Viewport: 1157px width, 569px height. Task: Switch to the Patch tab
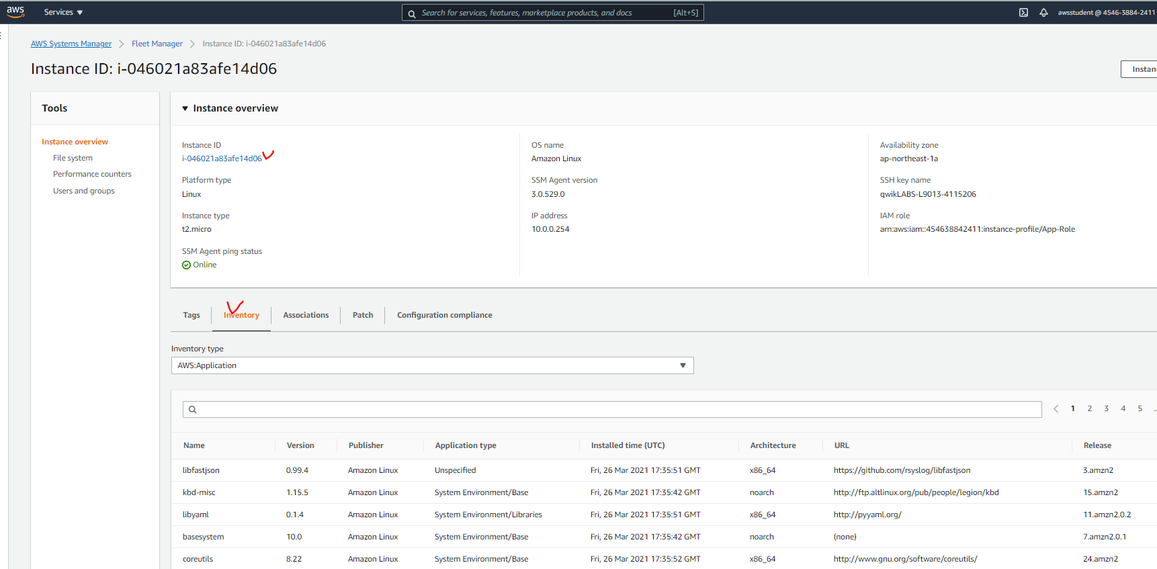point(363,315)
